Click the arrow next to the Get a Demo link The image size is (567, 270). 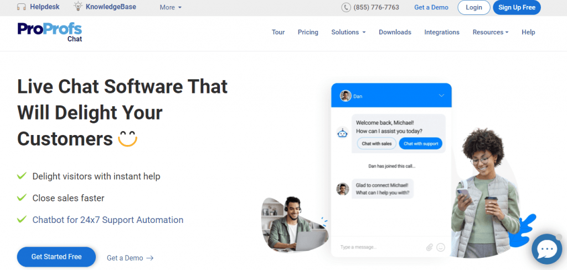click(x=150, y=258)
